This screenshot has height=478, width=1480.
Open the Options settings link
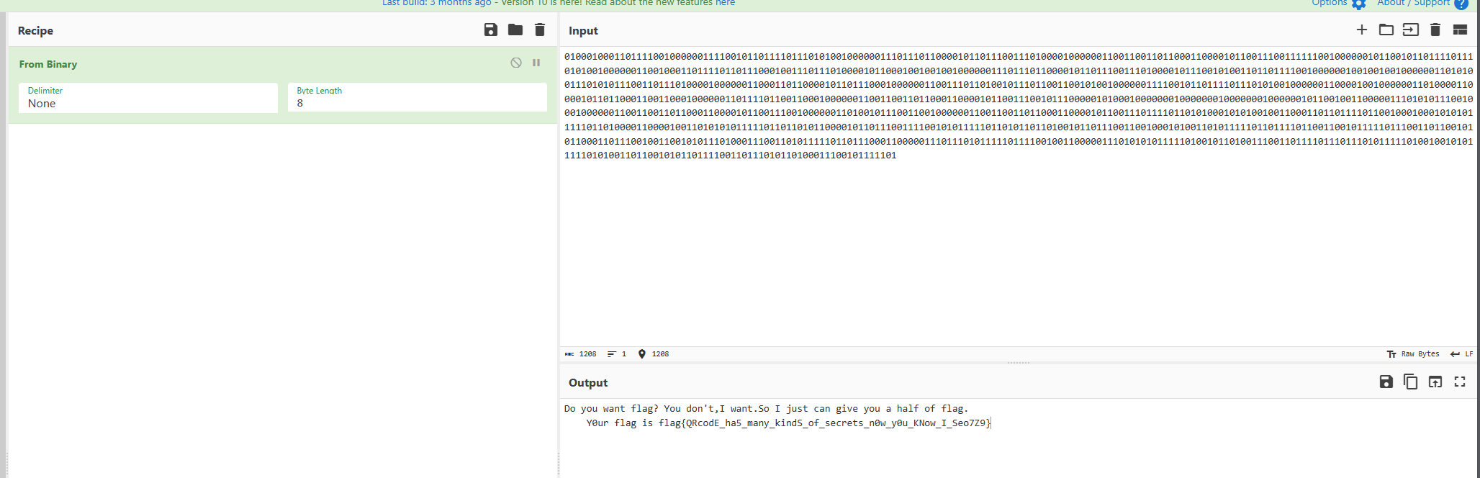tap(1337, 4)
